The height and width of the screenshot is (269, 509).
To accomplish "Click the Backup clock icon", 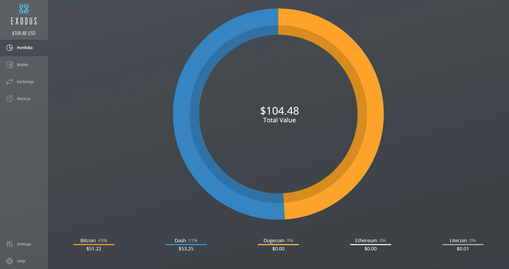I will point(10,99).
